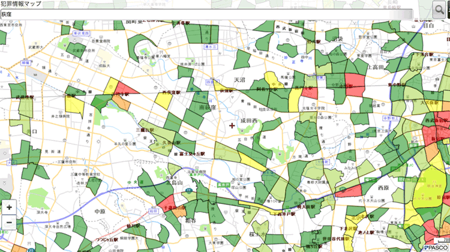450x252 pixels.
Task: Select the red area by 吉祥寺駅
Action: coord(121,90)
